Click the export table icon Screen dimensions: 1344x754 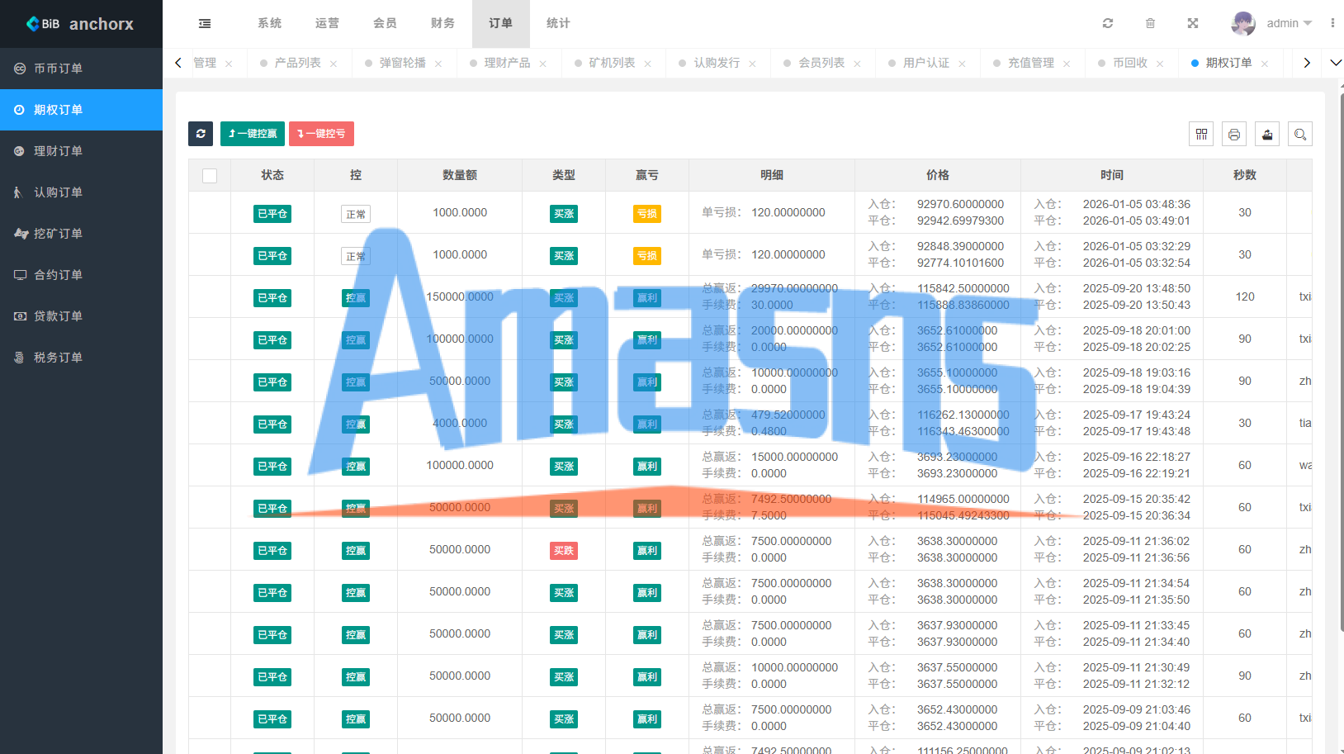1267,134
